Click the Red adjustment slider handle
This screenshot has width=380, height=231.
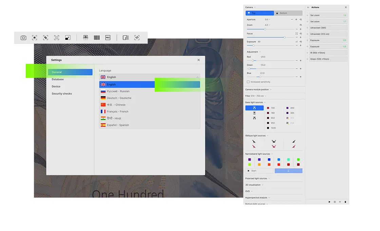(x=253, y=60)
